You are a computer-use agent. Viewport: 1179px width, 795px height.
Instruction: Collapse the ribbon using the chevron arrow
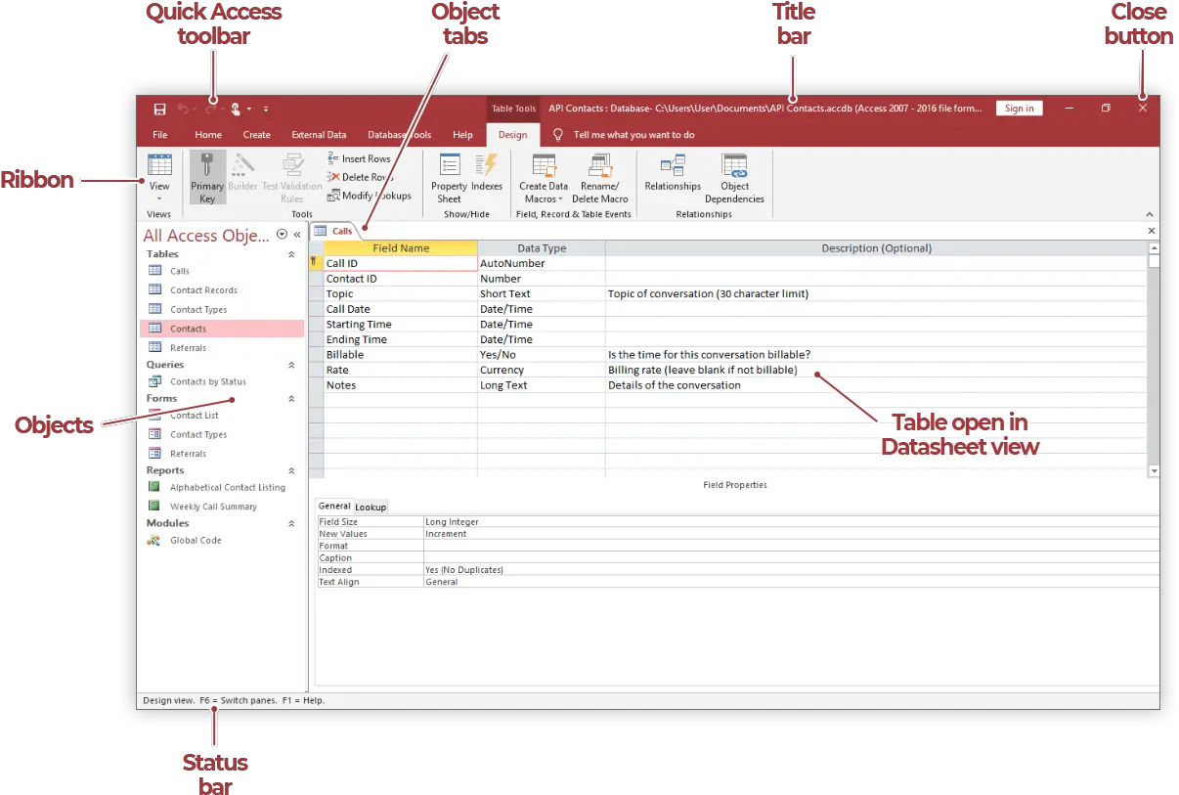point(1150,213)
